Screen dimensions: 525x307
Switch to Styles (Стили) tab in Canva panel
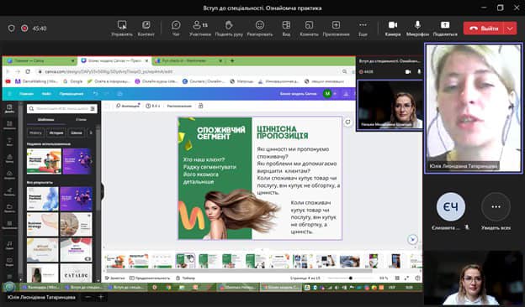click(x=81, y=119)
